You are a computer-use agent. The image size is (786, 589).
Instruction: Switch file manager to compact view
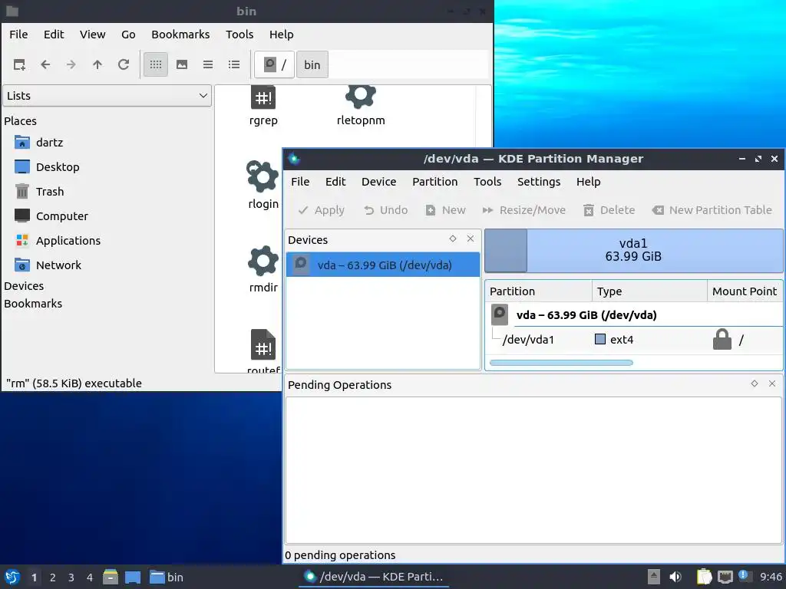208,64
